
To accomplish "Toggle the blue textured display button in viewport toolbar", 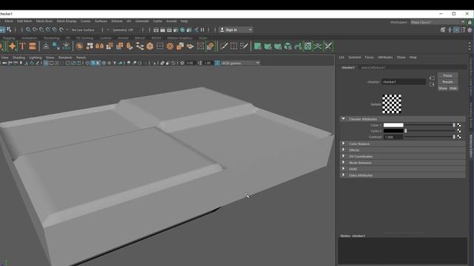I will pos(93,63).
